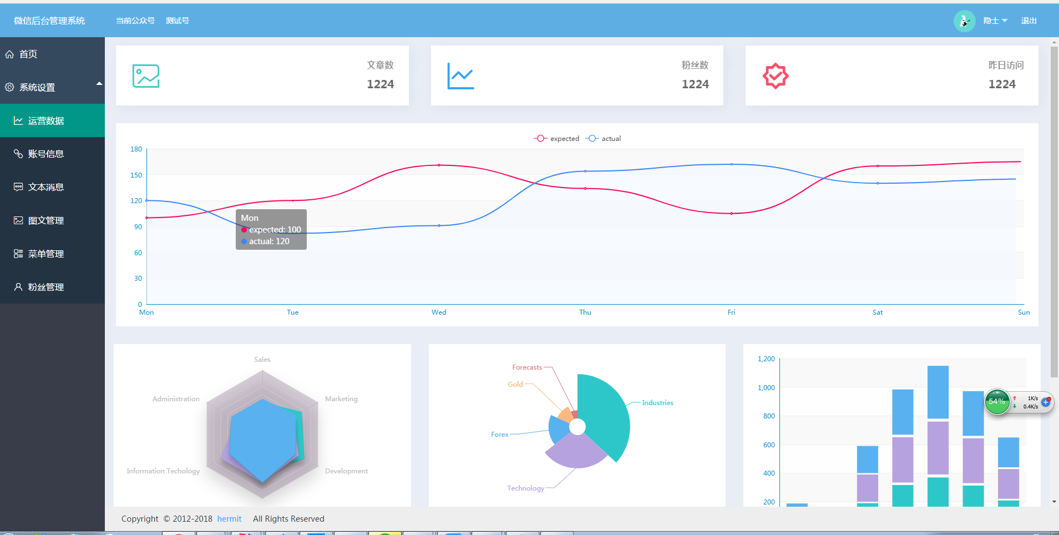1059x535 pixels.
Task: Click the person icon beside 粉丝管理
Action: click(x=18, y=287)
